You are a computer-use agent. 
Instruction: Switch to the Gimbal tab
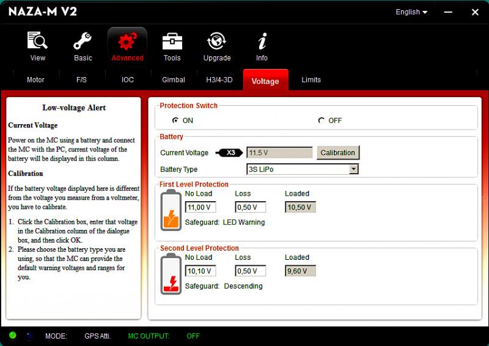click(x=174, y=80)
